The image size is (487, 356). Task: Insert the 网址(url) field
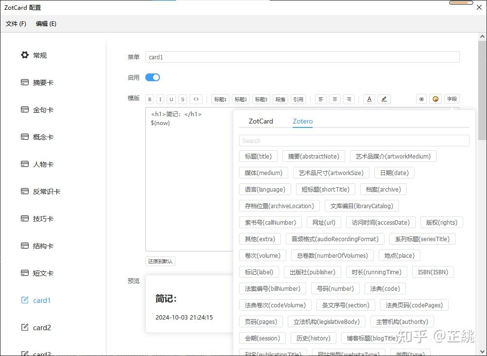coord(324,223)
